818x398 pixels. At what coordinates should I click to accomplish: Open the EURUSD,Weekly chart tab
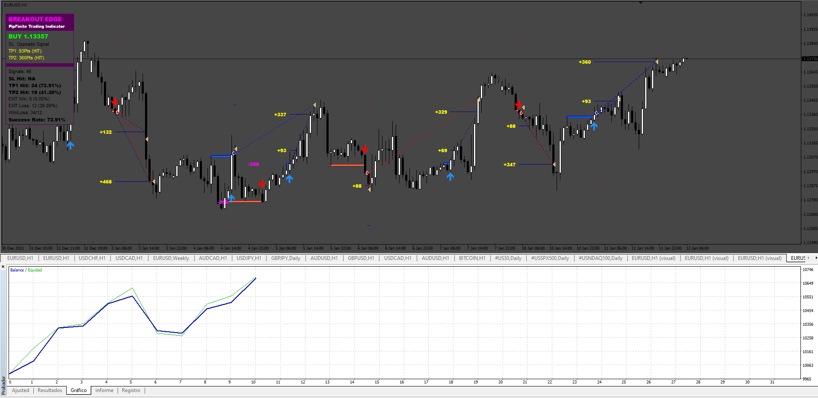pyautogui.click(x=171, y=258)
